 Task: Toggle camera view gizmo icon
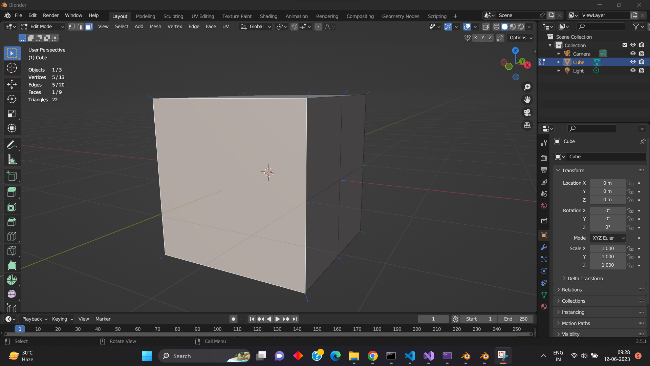pos(527,113)
